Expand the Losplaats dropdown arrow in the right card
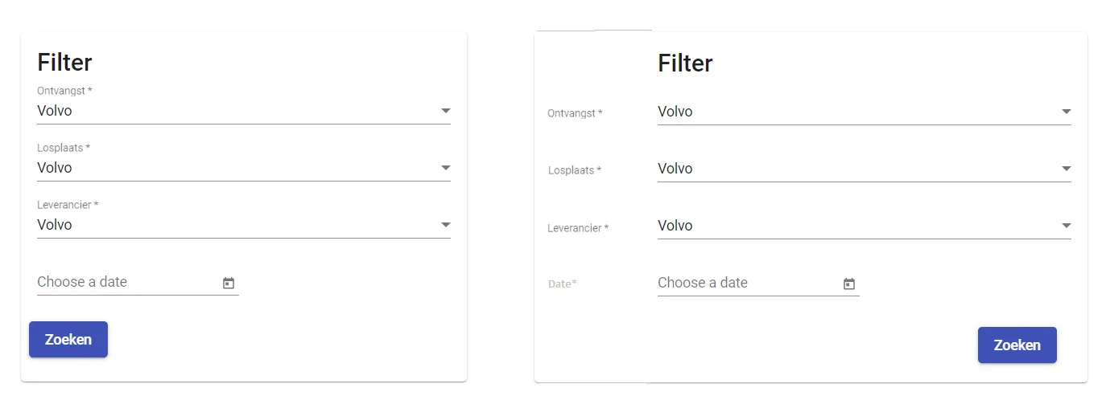The height and width of the screenshot is (400, 1106). click(1066, 169)
